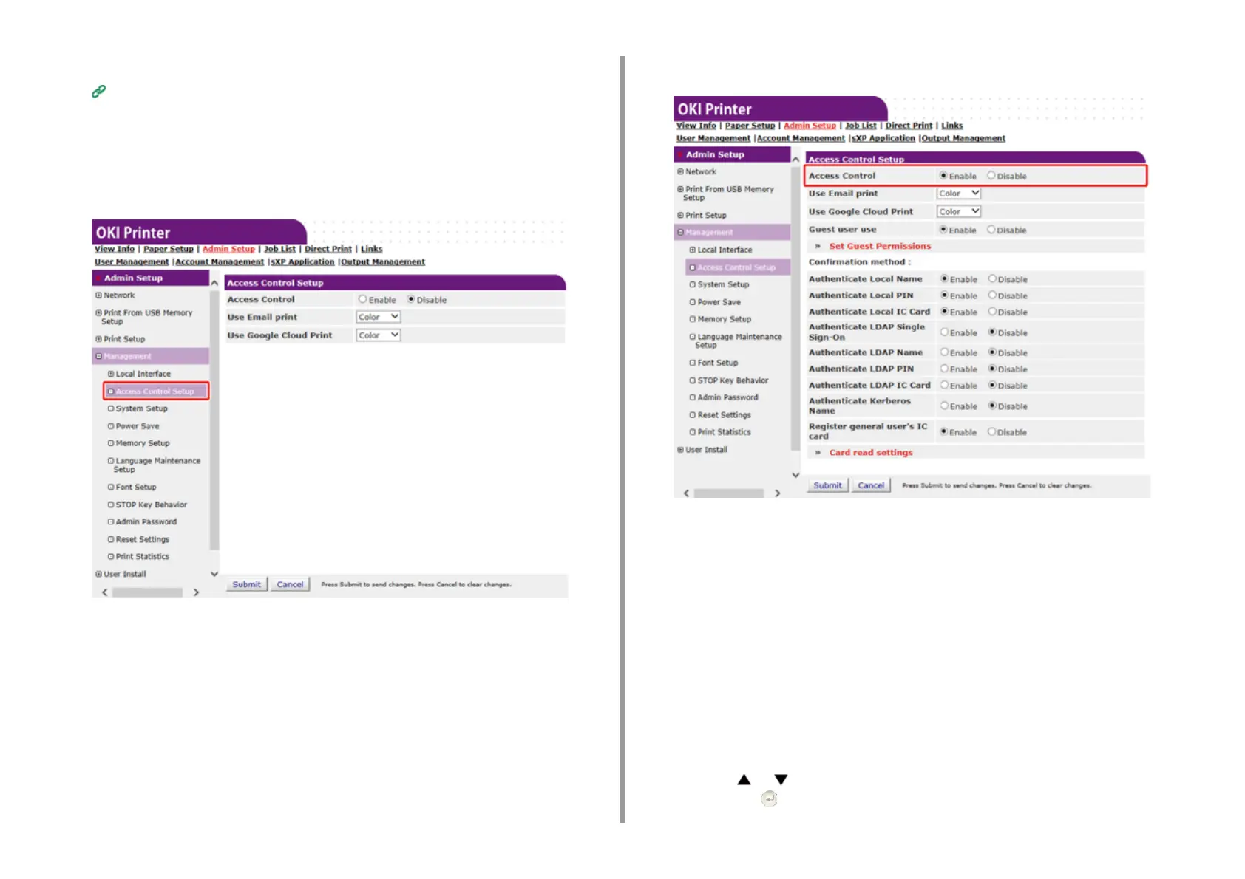The height and width of the screenshot is (879, 1245).
Task: Click the green chain link icon
Action: click(98, 92)
